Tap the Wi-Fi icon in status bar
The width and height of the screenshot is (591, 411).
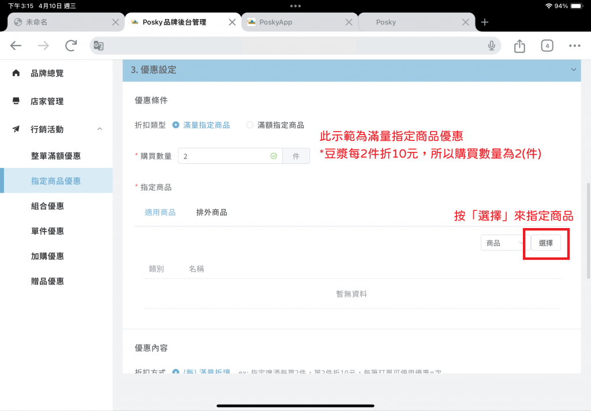pyautogui.click(x=549, y=6)
